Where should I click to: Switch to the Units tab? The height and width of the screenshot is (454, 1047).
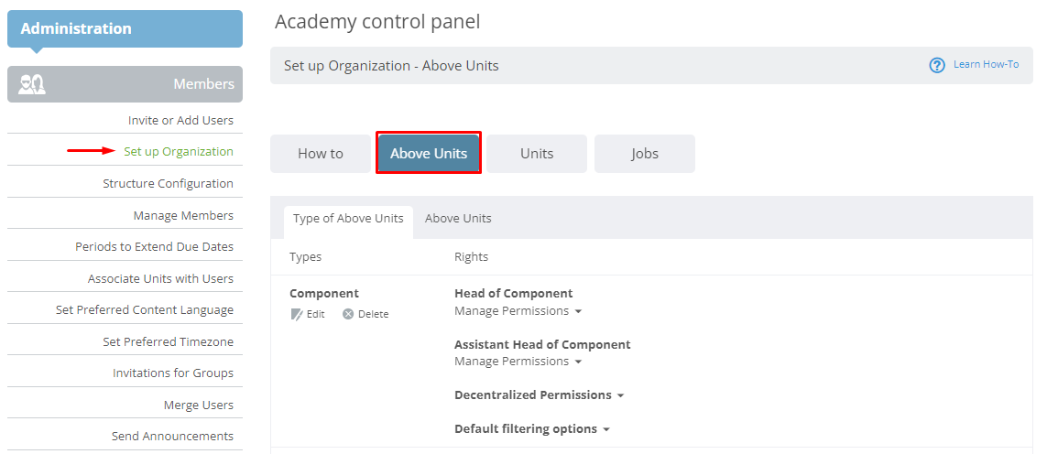(537, 154)
